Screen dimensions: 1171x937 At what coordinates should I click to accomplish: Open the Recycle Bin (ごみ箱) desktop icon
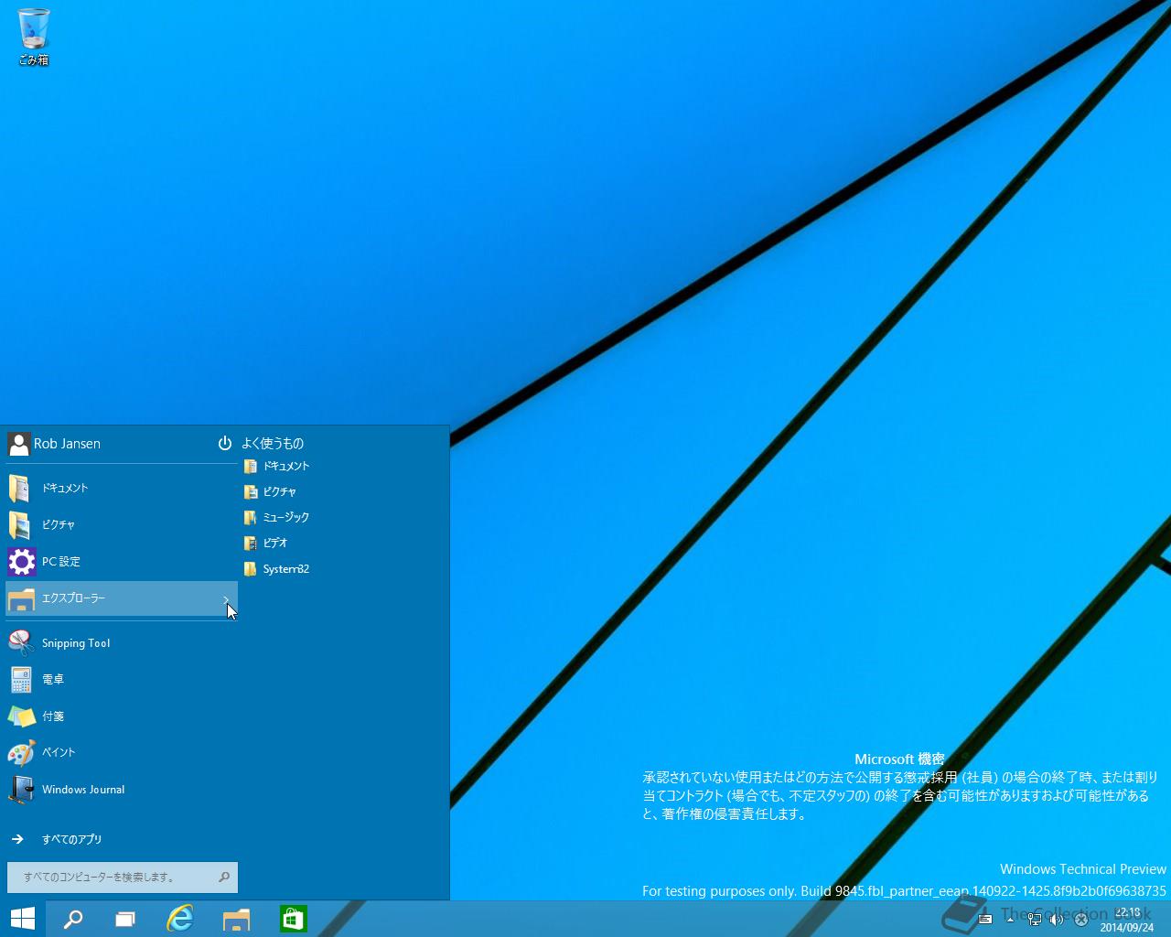[x=33, y=38]
